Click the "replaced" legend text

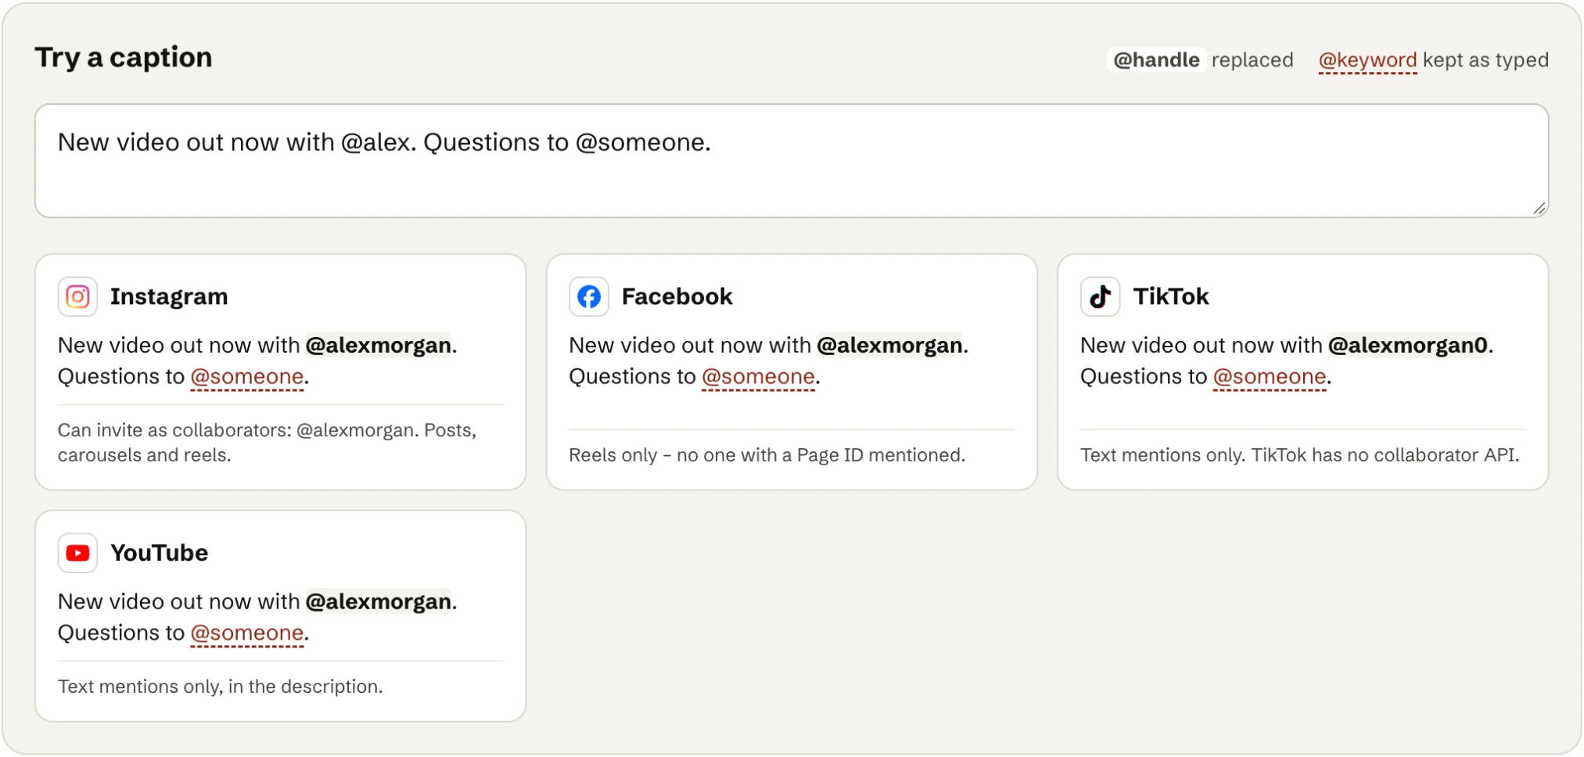click(1252, 60)
